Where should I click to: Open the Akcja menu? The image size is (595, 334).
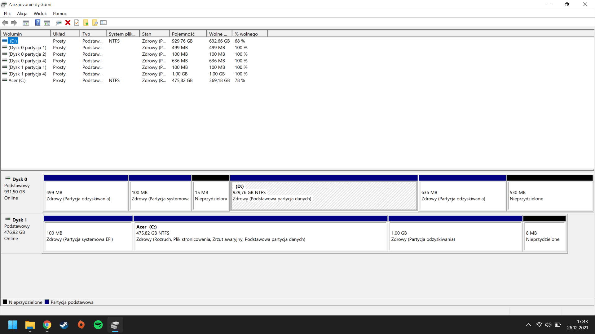coord(22,14)
